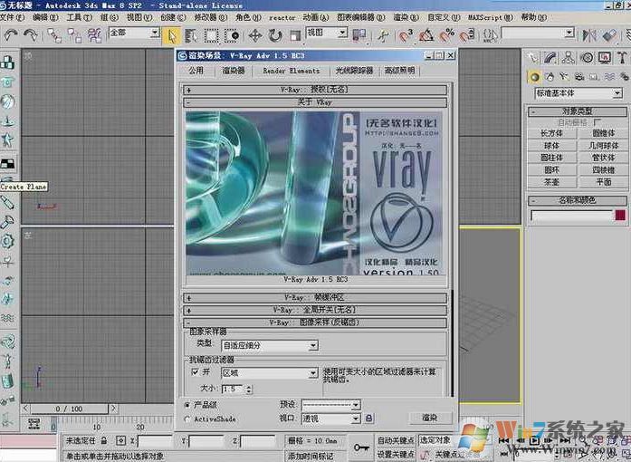Toggle the Spinner Snap icon
The height and width of the screenshot is (462, 631).
[467, 35]
